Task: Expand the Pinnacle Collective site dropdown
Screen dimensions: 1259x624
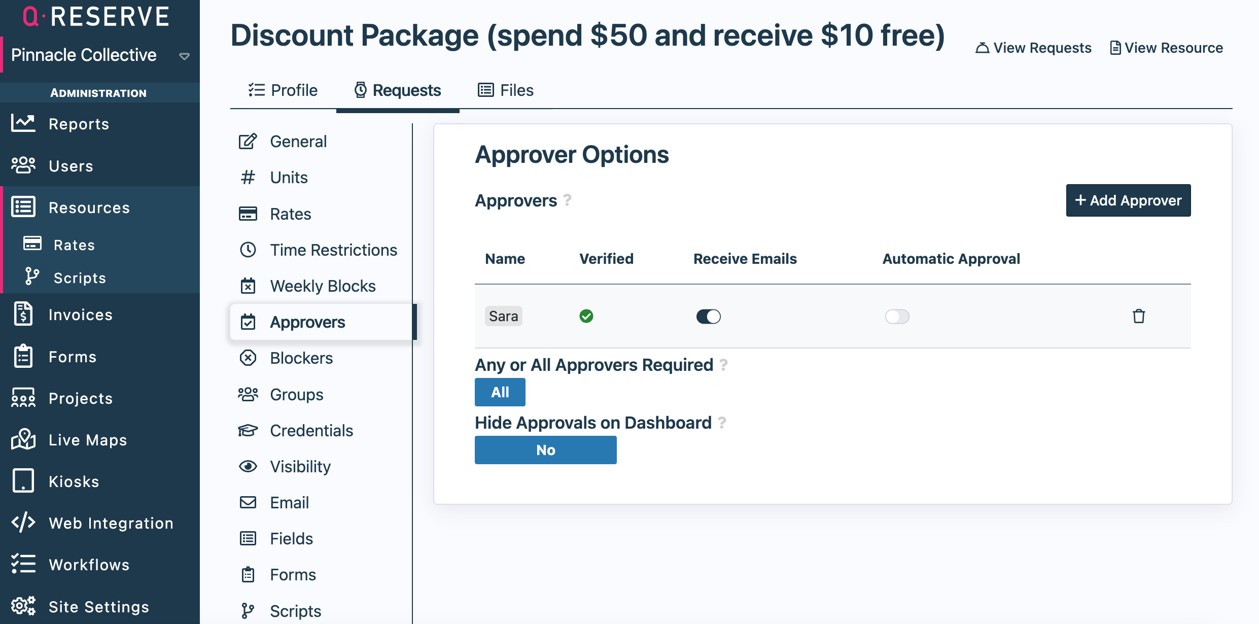Action: pos(185,56)
